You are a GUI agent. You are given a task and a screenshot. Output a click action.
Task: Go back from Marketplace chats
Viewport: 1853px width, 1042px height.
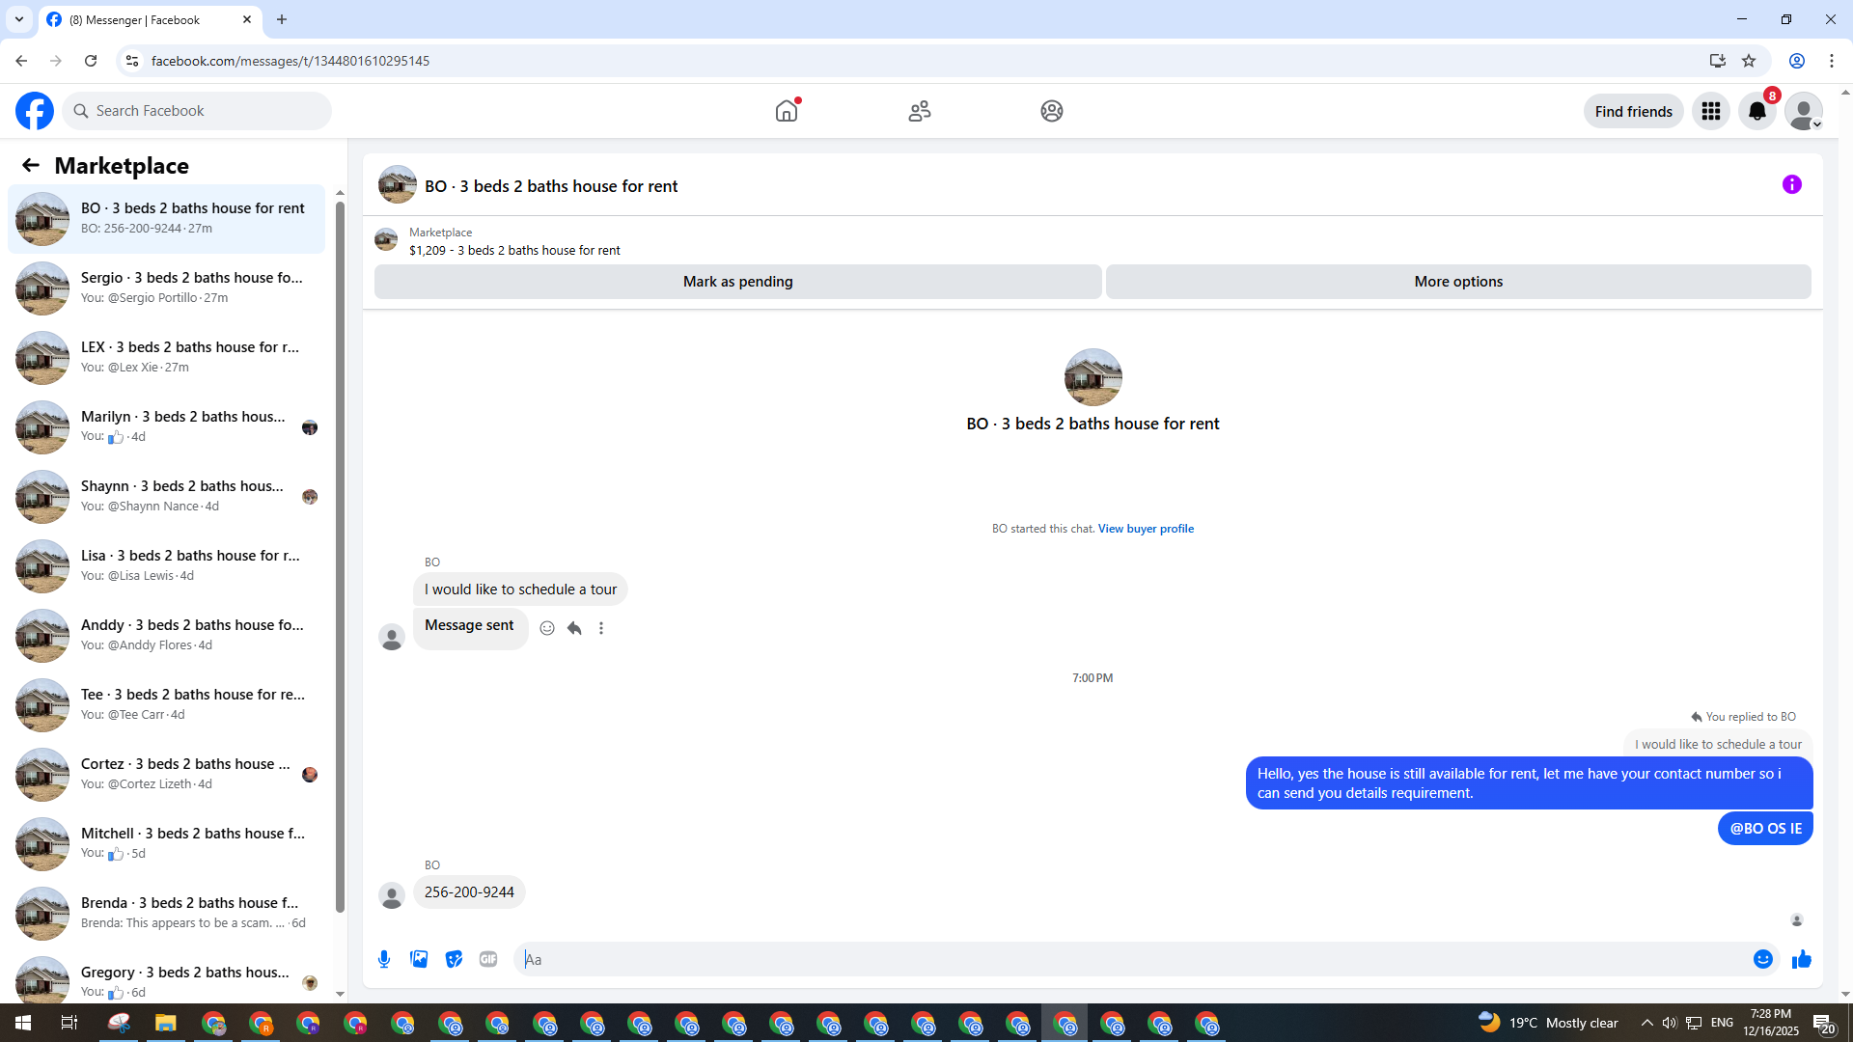point(31,165)
